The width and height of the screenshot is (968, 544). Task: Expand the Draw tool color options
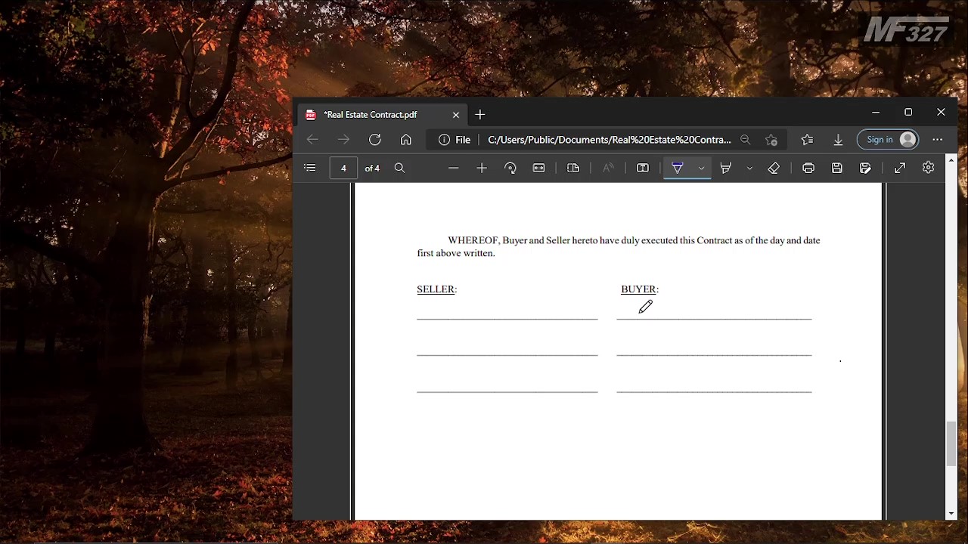click(x=702, y=168)
